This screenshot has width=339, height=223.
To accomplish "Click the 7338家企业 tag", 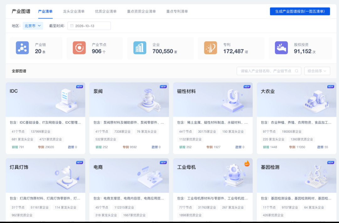I will coord(122,131).
